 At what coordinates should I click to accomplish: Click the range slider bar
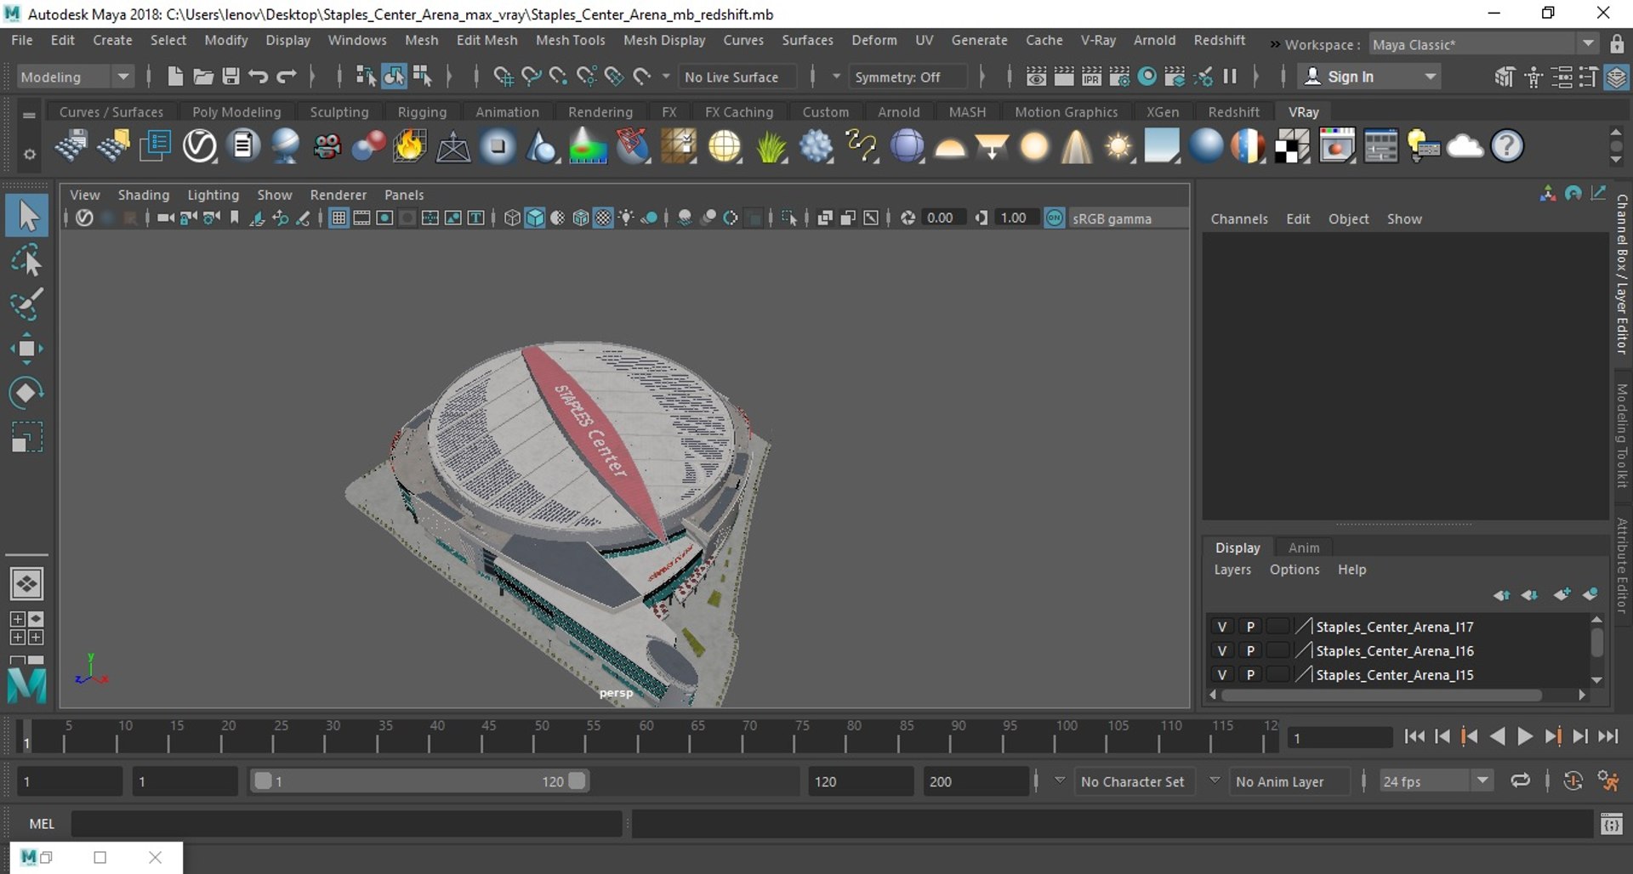(420, 781)
